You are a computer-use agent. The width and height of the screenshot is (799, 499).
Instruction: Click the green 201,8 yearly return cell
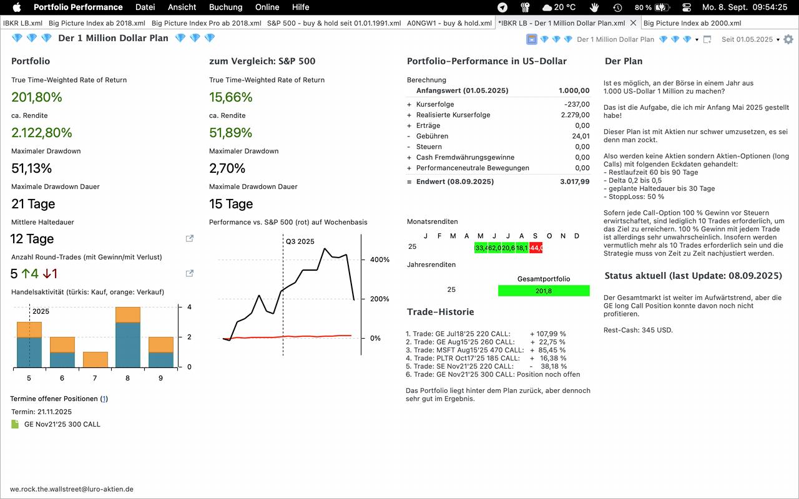[x=543, y=291]
